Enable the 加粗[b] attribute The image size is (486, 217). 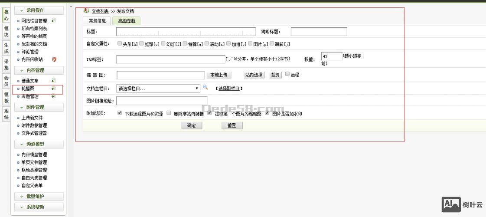click(x=228, y=43)
